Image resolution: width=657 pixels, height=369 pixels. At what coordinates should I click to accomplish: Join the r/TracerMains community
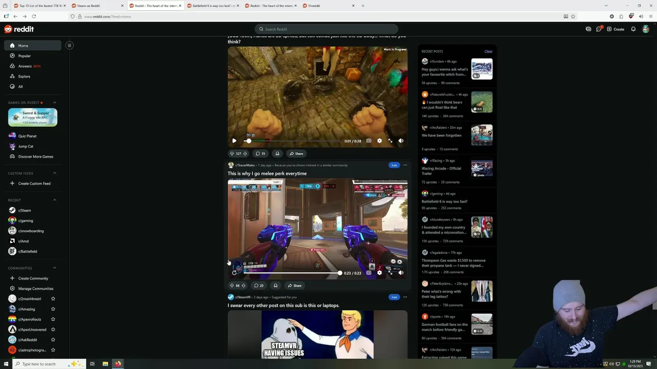[x=394, y=165]
